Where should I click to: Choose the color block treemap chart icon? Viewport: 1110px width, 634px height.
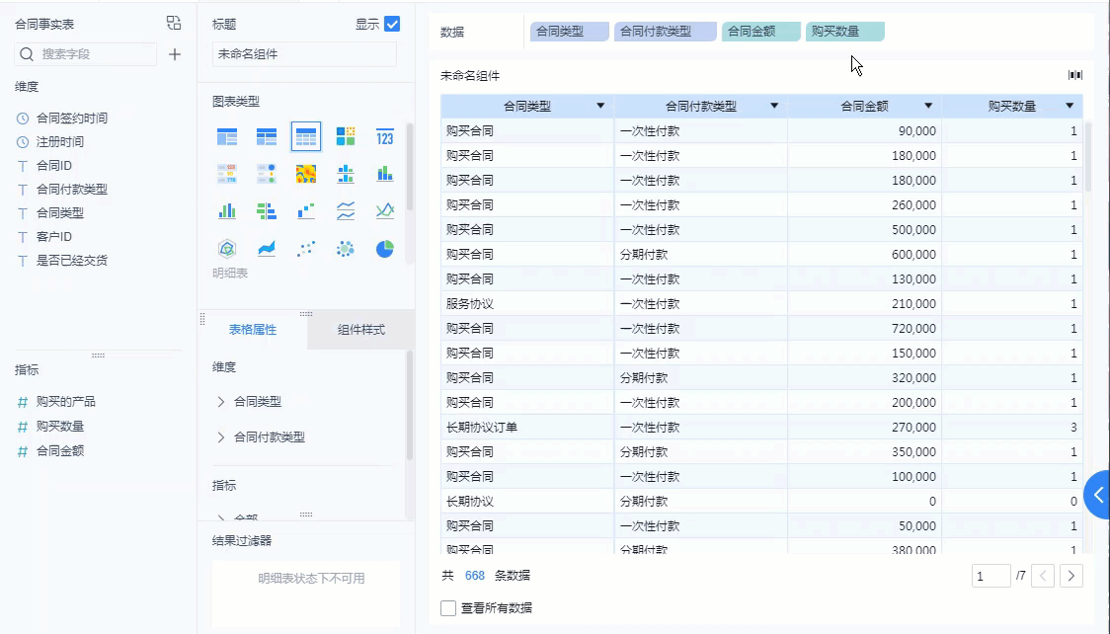tap(346, 136)
